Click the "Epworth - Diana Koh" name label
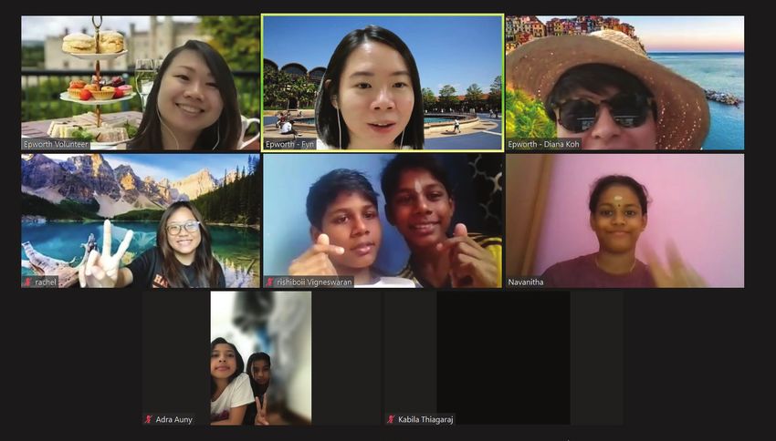The image size is (776, 441). (x=543, y=145)
